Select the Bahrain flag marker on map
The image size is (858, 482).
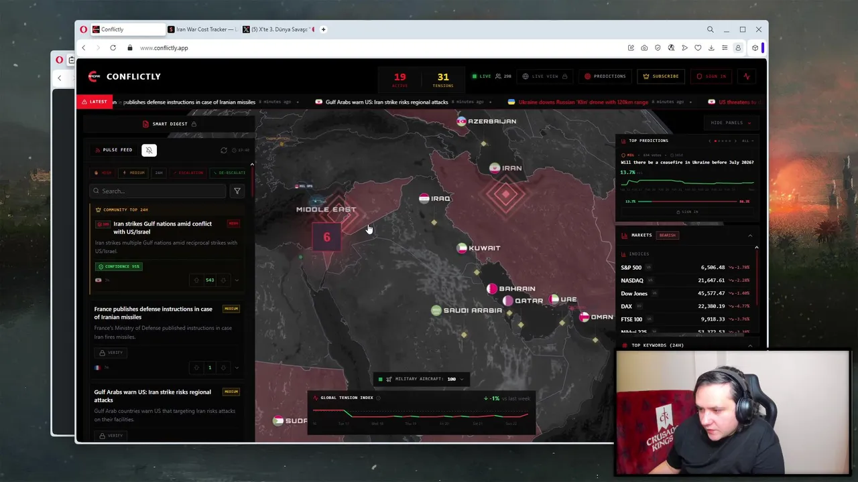point(492,289)
